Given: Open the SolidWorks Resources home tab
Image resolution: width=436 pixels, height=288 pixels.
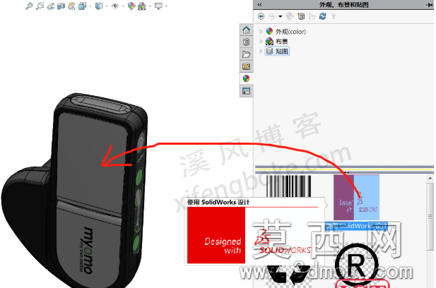Looking at the screenshot, I should click(246, 30).
